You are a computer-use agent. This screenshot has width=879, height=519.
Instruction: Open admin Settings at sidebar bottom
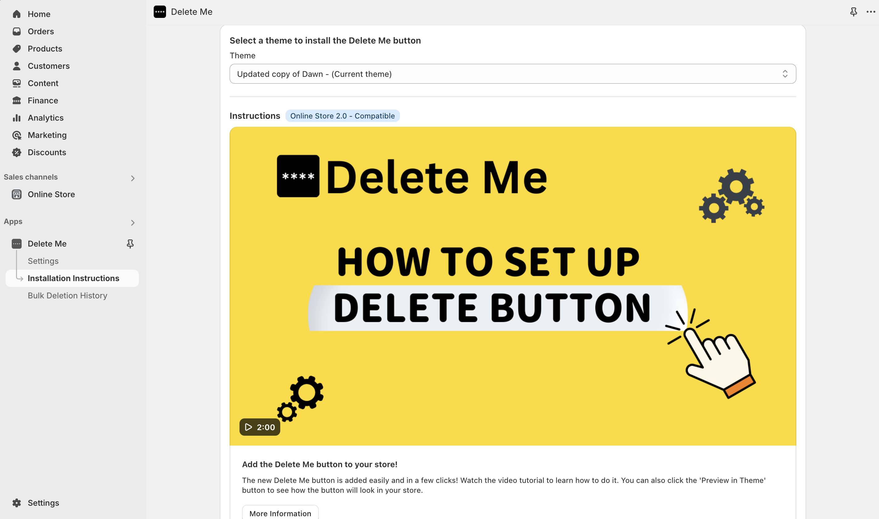[x=43, y=503]
